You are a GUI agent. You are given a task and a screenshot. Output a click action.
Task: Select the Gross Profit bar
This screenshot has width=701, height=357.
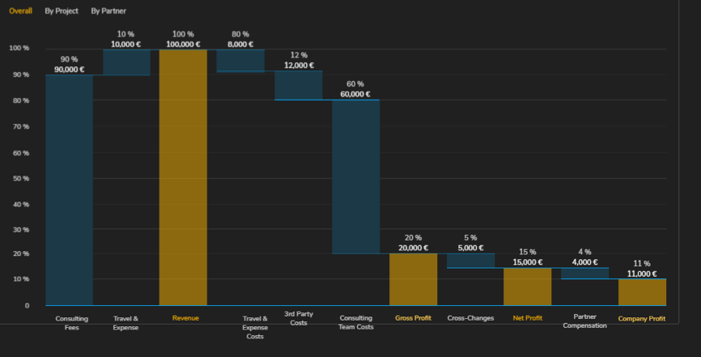(x=413, y=279)
